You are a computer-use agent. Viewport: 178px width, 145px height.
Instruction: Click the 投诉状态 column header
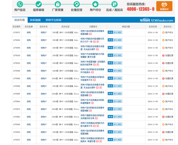pos(167,27)
